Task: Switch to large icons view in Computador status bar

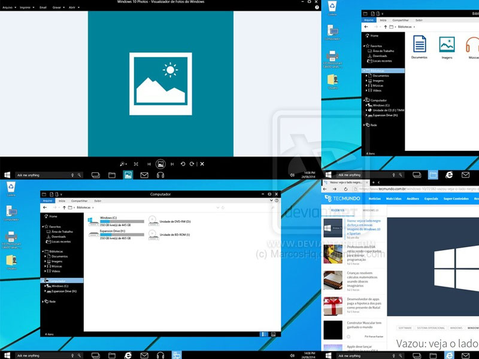Action: click(x=274, y=334)
